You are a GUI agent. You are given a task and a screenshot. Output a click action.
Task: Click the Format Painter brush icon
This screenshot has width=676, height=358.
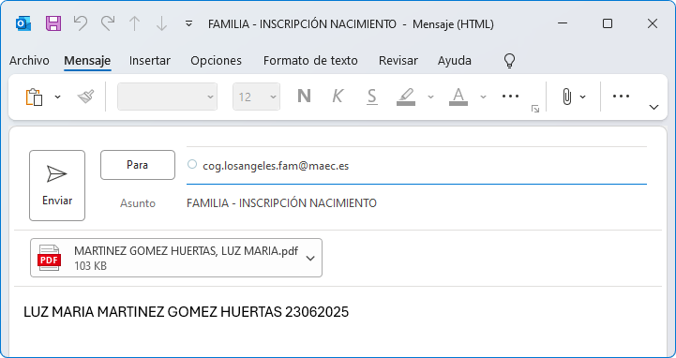click(86, 97)
